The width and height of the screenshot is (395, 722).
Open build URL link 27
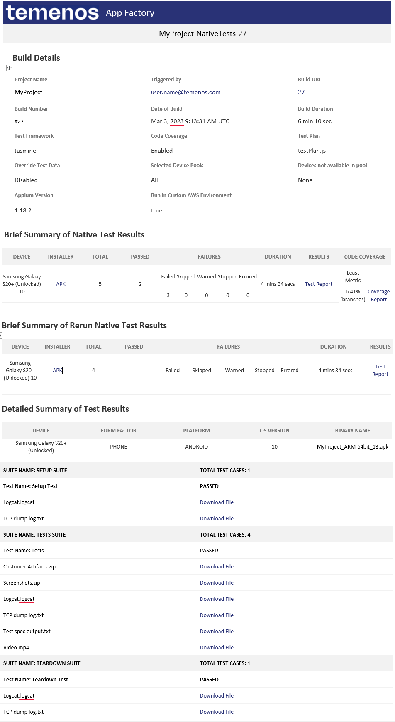coord(301,92)
